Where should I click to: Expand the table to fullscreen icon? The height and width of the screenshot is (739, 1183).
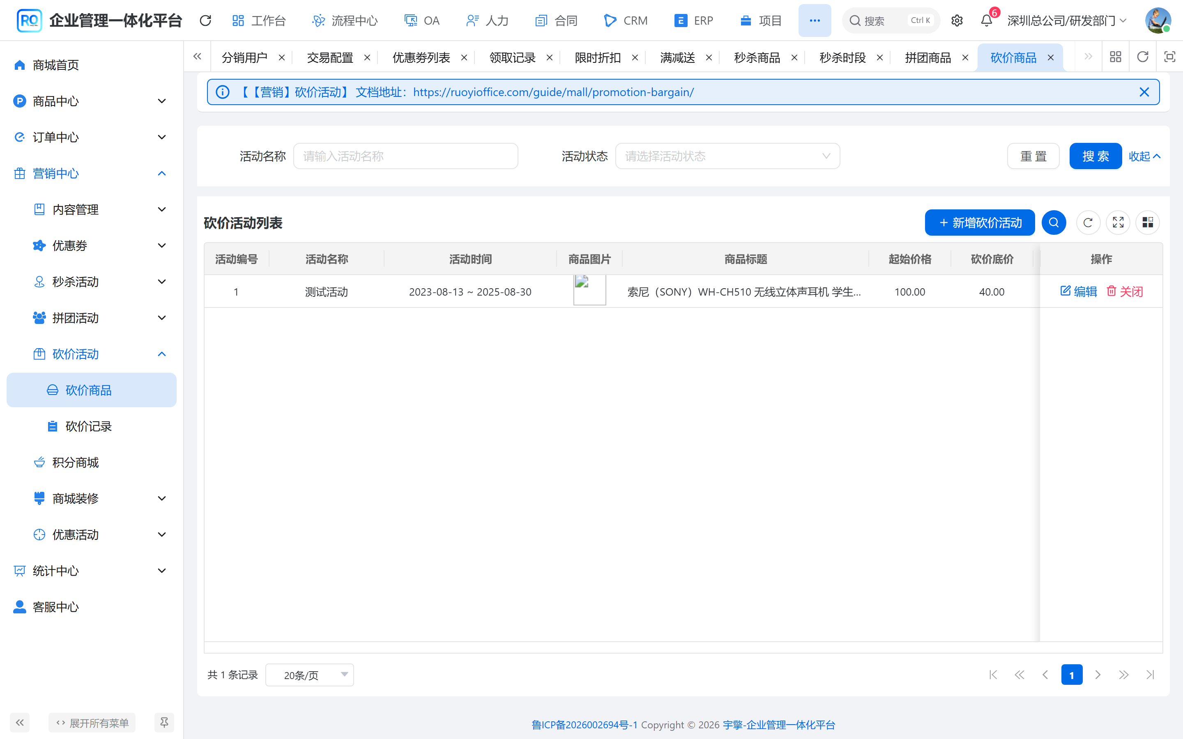pyautogui.click(x=1118, y=223)
